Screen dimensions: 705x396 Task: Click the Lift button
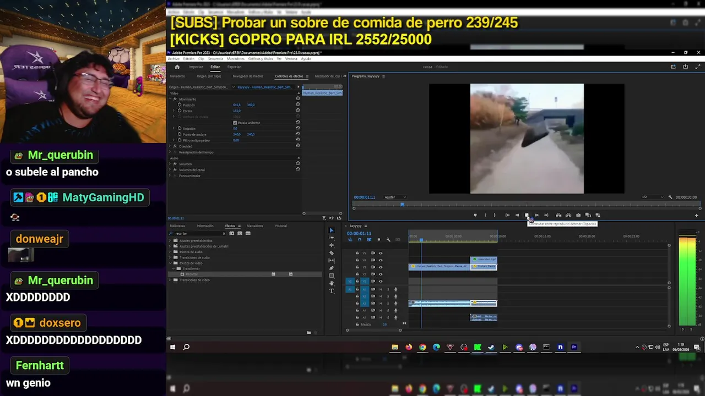coord(558,215)
